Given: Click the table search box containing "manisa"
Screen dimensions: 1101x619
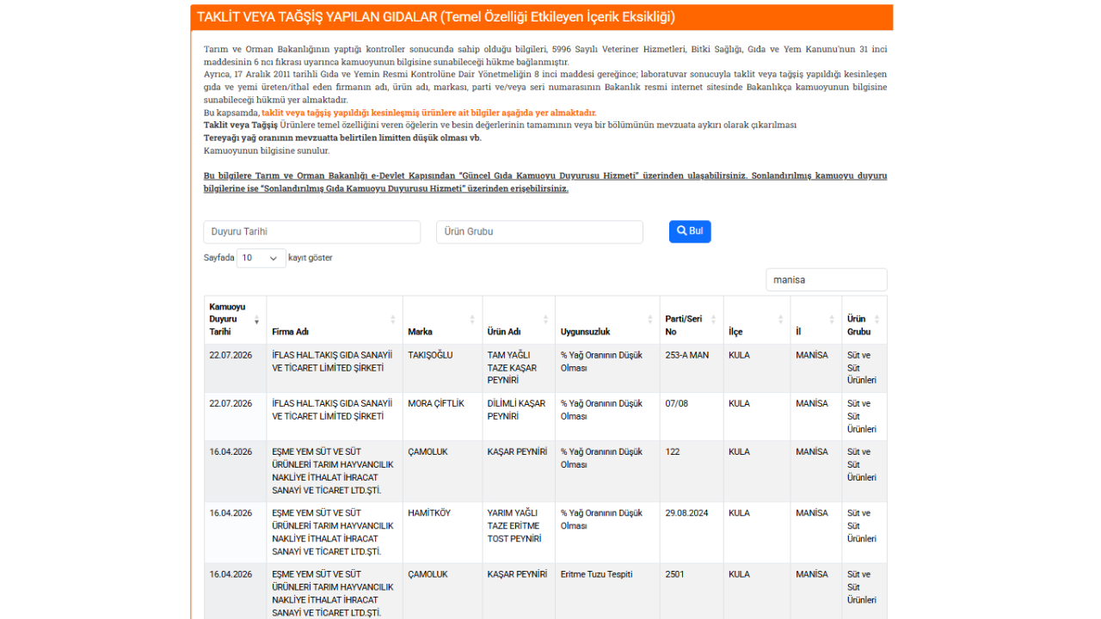Looking at the screenshot, I should tap(827, 279).
